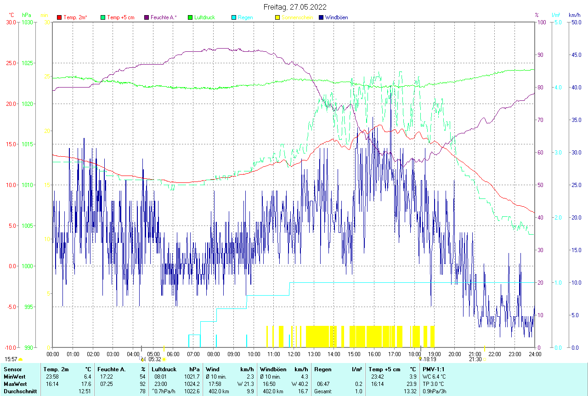This screenshot has width=588, height=396.
Task: Click the 'Temp. 2m' column header
Action: (56, 369)
